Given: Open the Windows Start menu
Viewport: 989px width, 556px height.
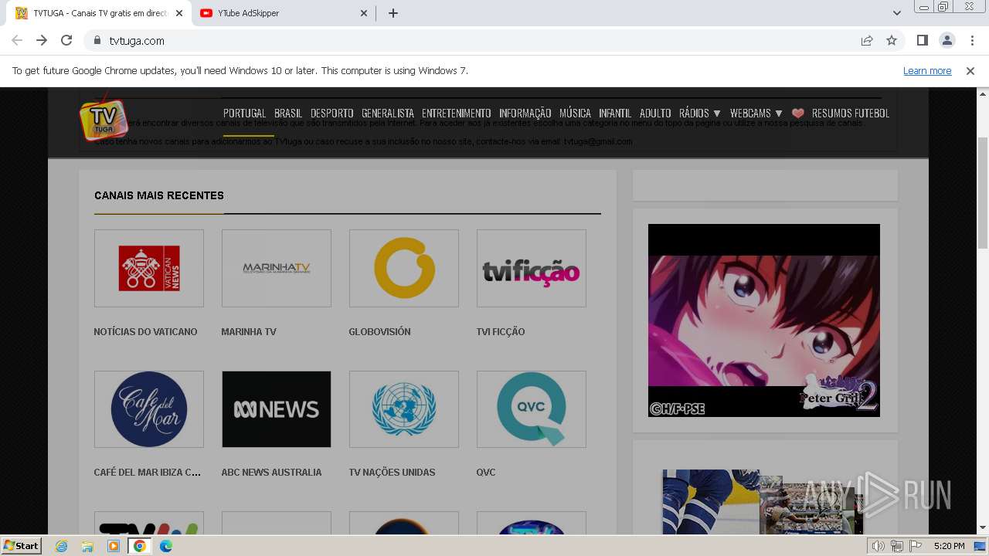Looking at the screenshot, I should (x=22, y=546).
